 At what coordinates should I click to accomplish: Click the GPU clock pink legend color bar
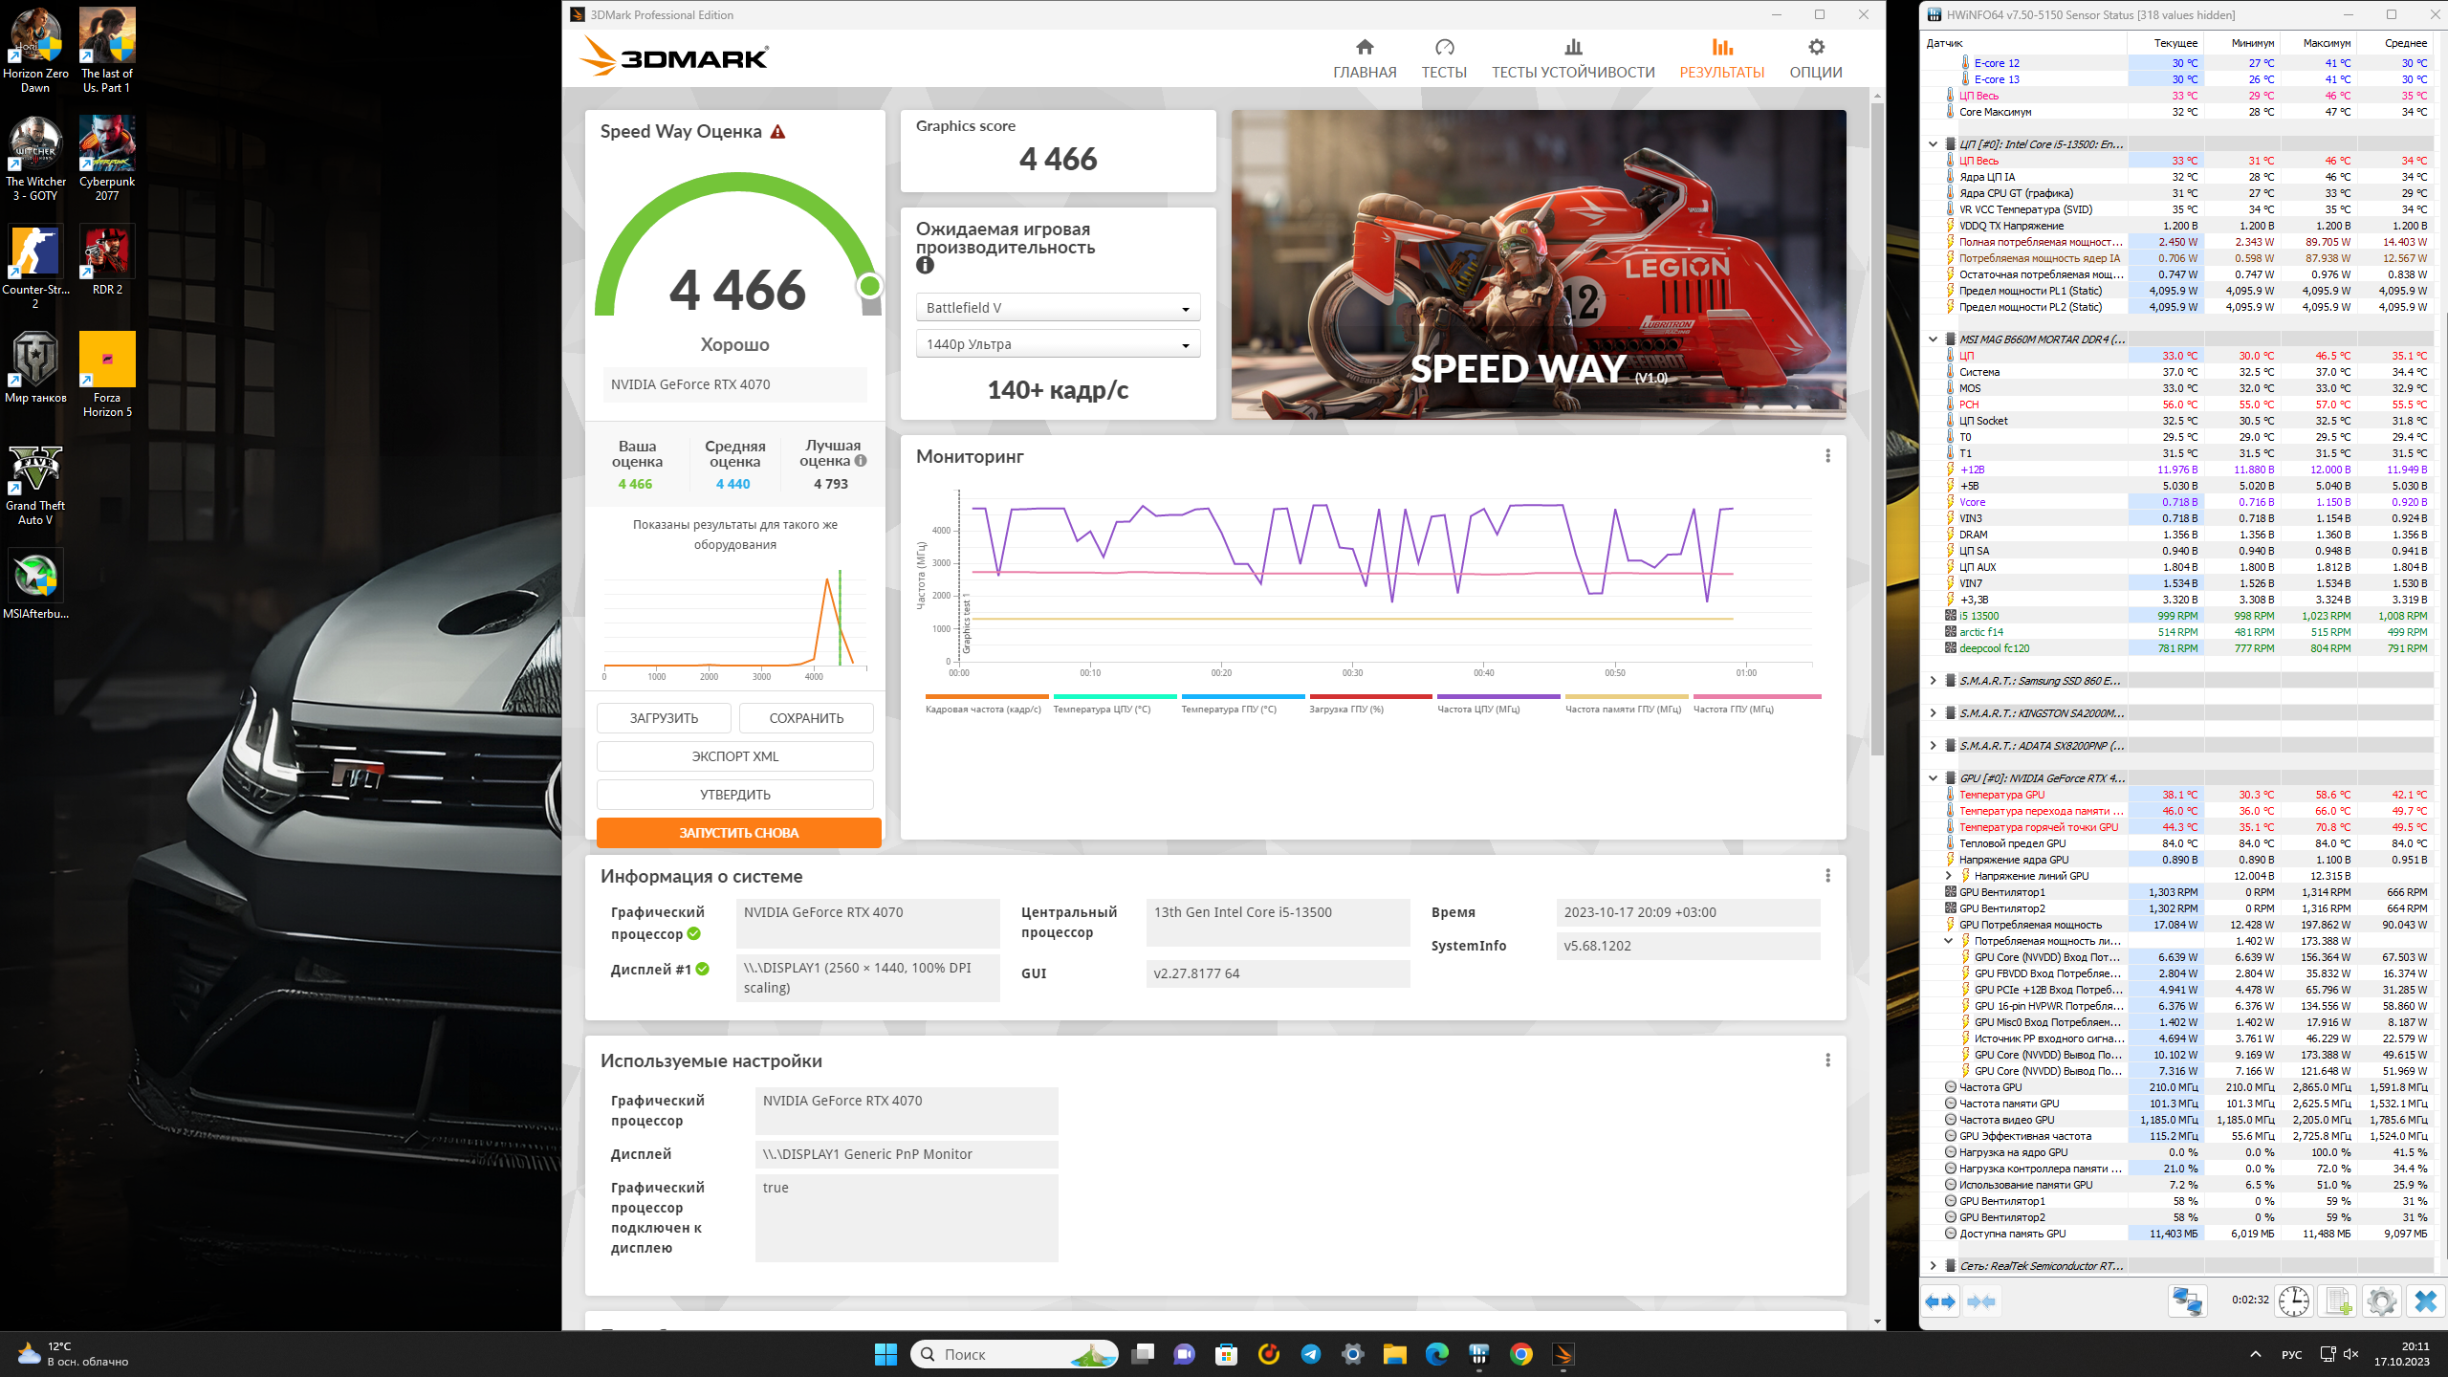pos(1757,696)
